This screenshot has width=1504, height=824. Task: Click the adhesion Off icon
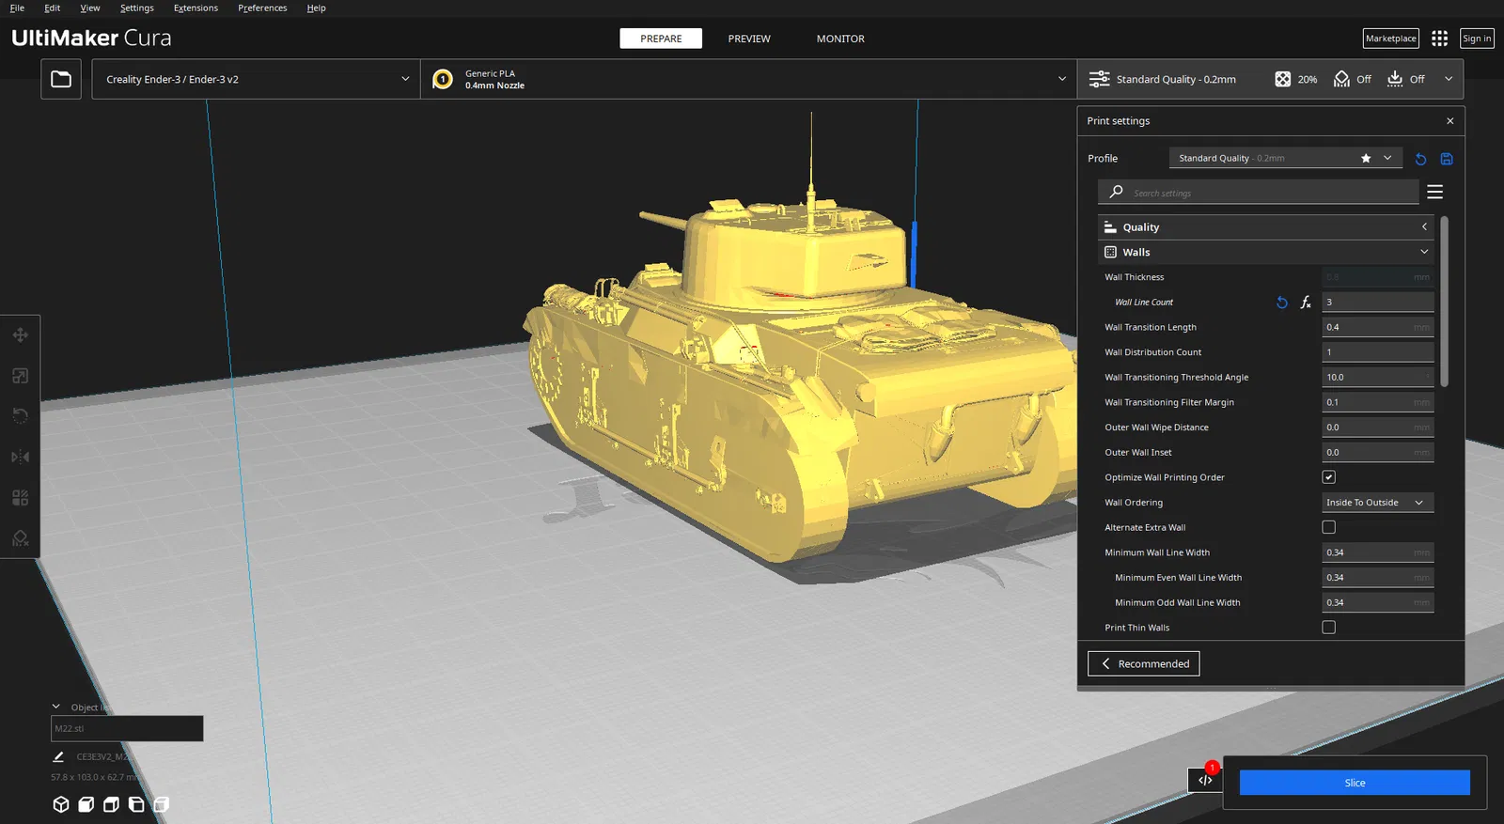pyautogui.click(x=1395, y=79)
